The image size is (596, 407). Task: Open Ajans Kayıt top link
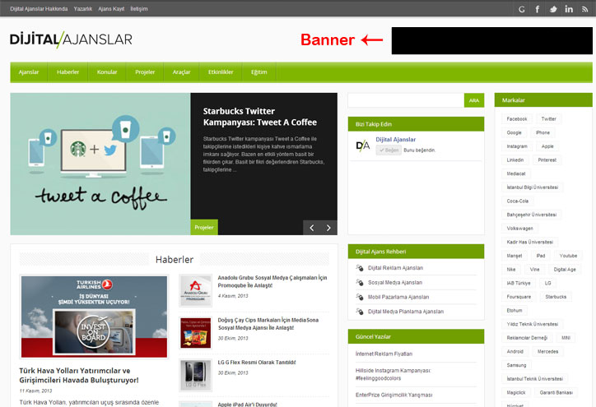pyautogui.click(x=111, y=9)
